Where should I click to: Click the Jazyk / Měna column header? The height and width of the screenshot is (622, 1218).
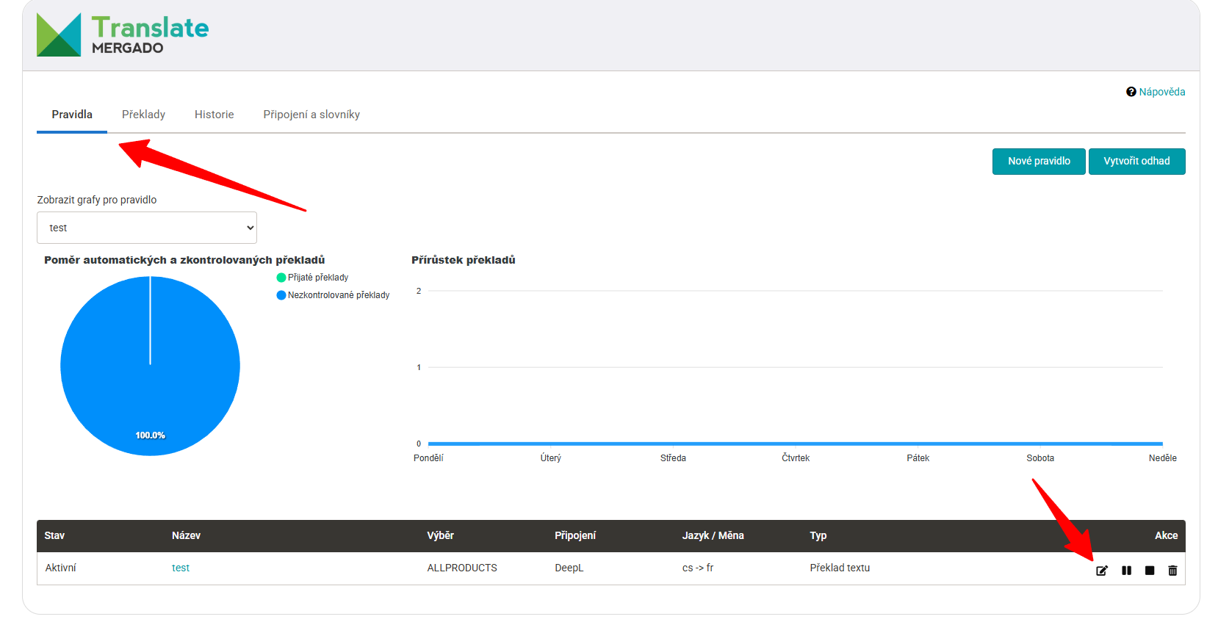(713, 535)
